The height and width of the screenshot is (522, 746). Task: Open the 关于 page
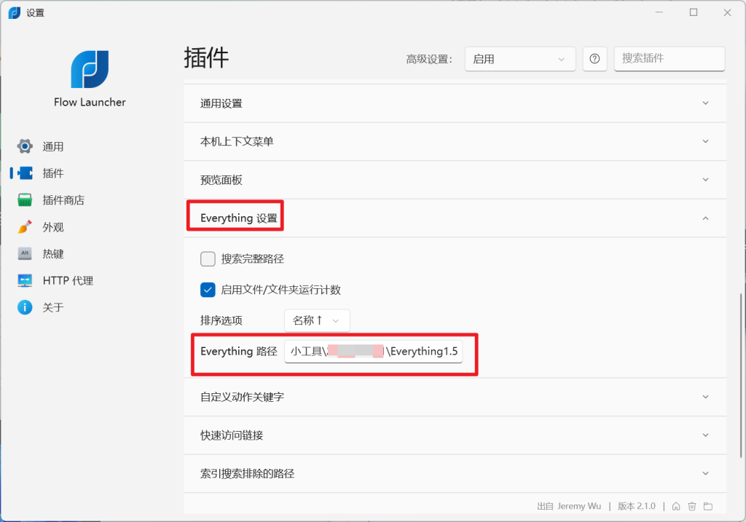pyautogui.click(x=52, y=307)
